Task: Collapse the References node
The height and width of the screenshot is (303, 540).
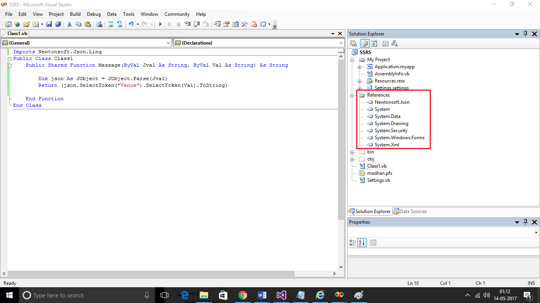Action: (x=352, y=95)
